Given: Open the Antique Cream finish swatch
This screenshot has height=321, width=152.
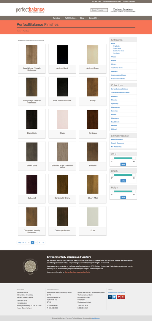Looking at the screenshot, I should (93, 54).
